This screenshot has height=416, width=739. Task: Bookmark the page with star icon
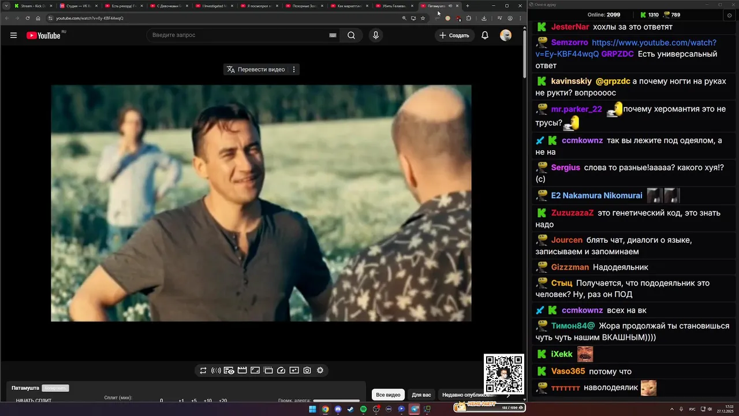[423, 18]
